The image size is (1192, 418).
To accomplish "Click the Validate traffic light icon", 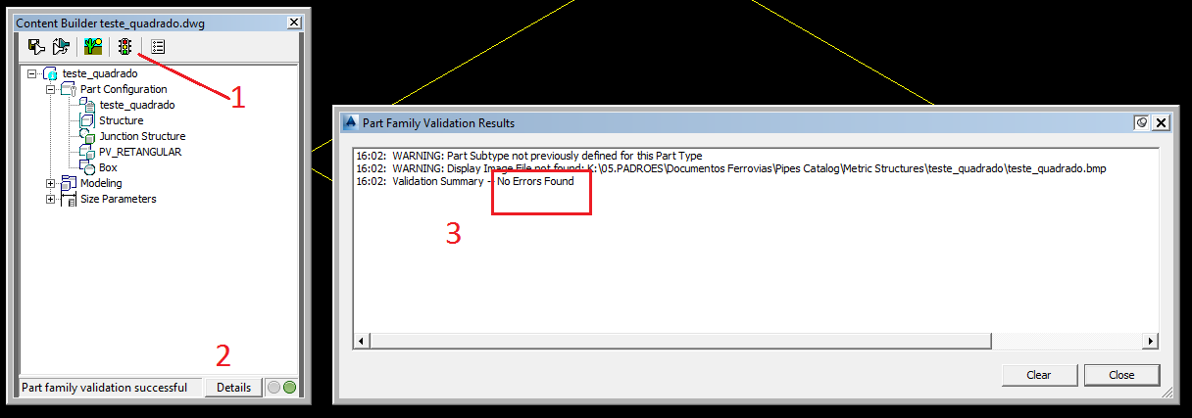I will pyautogui.click(x=125, y=46).
